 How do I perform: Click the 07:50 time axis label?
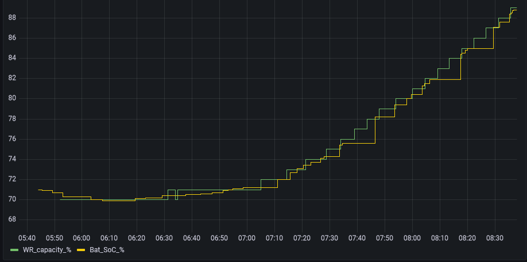pos(385,238)
